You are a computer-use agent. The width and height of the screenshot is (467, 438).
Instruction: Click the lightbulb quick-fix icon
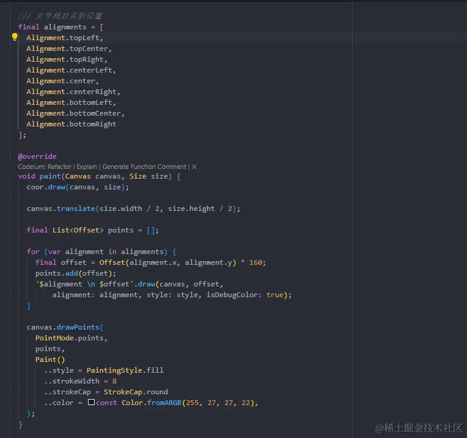(14, 37)
